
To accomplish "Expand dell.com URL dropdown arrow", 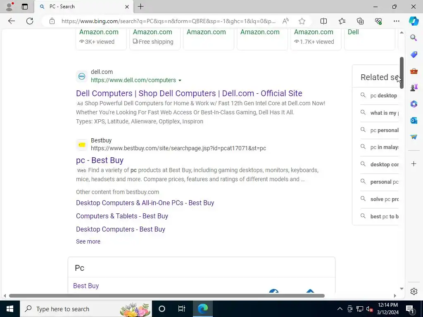I will pos(180,80).
